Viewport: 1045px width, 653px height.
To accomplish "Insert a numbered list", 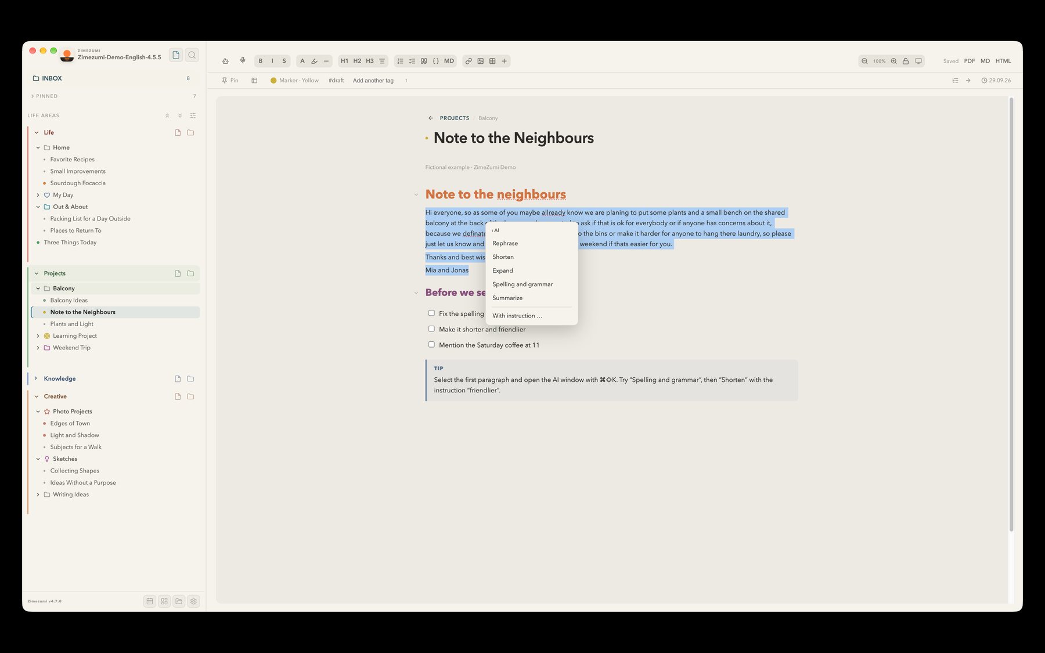I will (400, 61).
